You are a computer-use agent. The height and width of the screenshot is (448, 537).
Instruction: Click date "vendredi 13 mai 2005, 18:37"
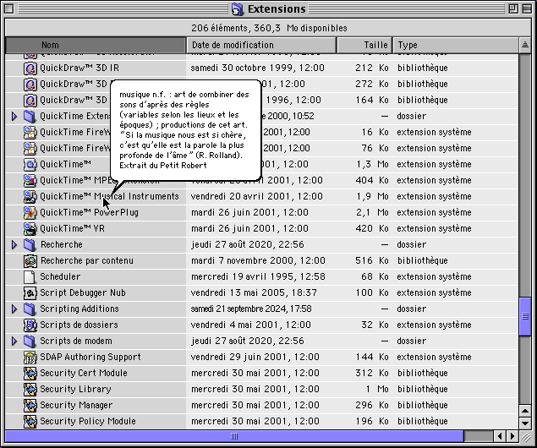coord(254,293)
